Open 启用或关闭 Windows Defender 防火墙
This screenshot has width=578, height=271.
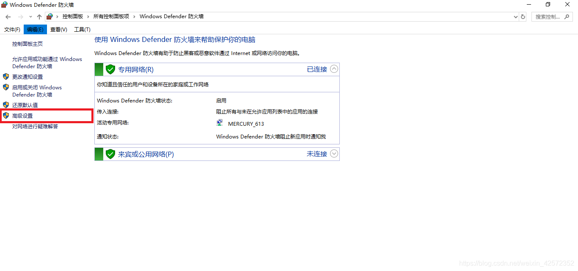coord(37,91)
